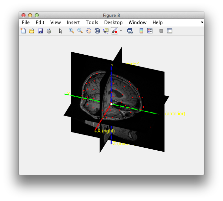Choose the Pan hand tool
This screenshot has height=201, width=223.
89,31
